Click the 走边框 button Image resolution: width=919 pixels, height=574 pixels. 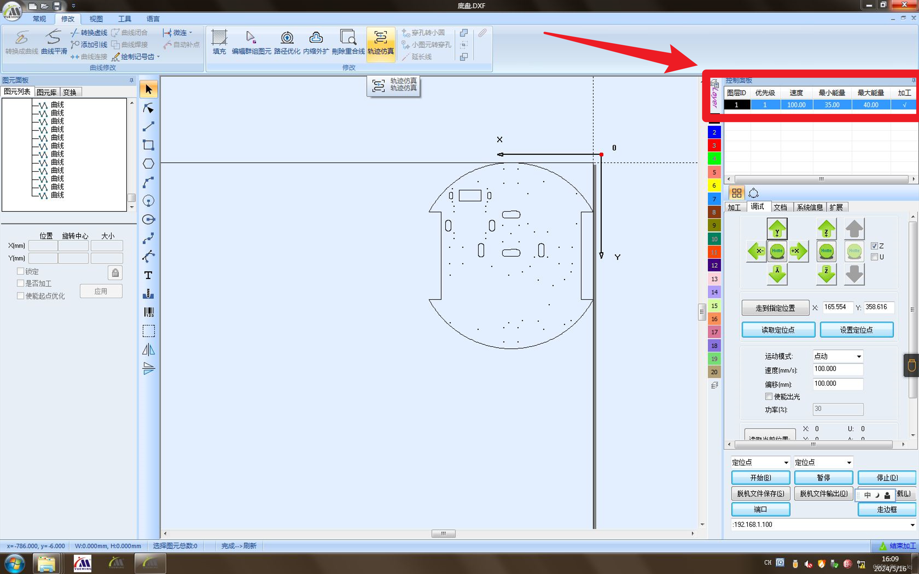(887, 509)
